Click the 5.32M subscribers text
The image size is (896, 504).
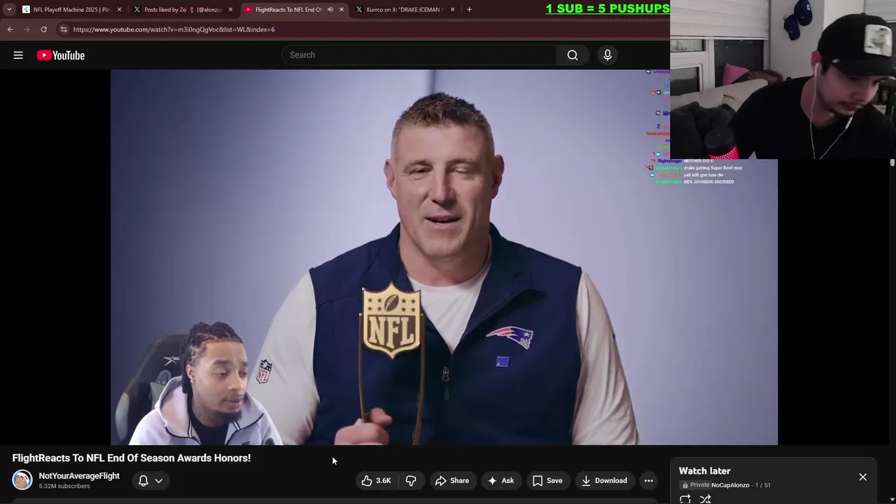(x=64, y=486)
